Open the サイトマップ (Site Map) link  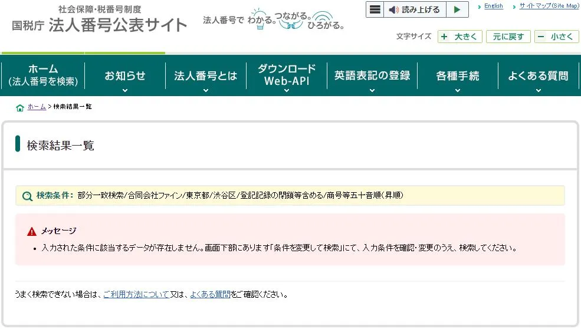coord(549,6)
